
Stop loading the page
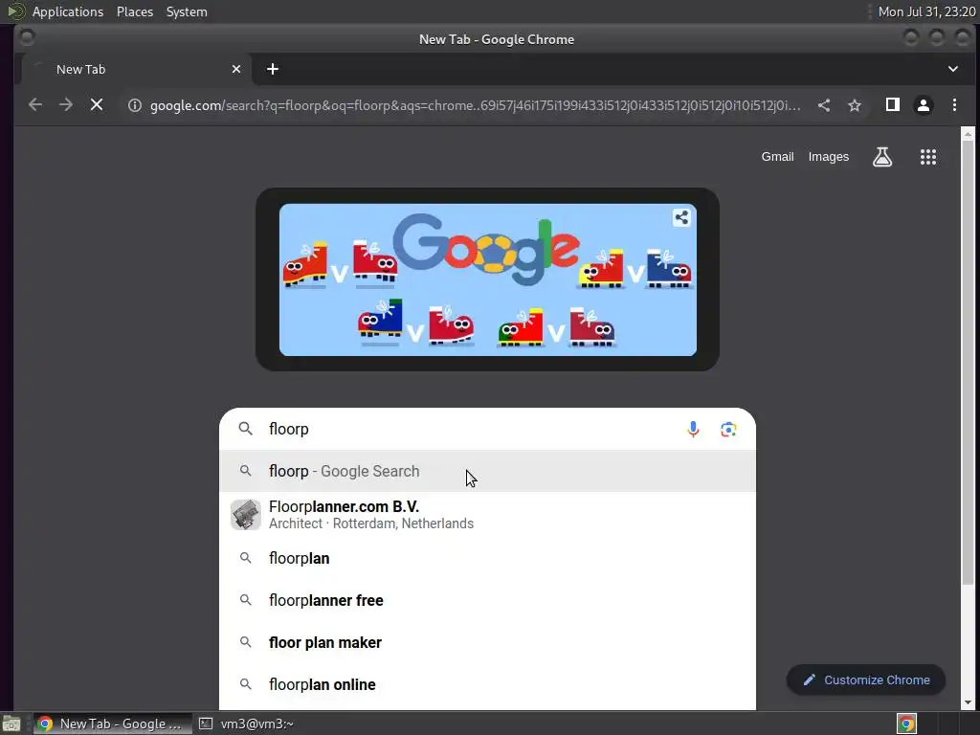pyautogui.click(x=97, y=105)
